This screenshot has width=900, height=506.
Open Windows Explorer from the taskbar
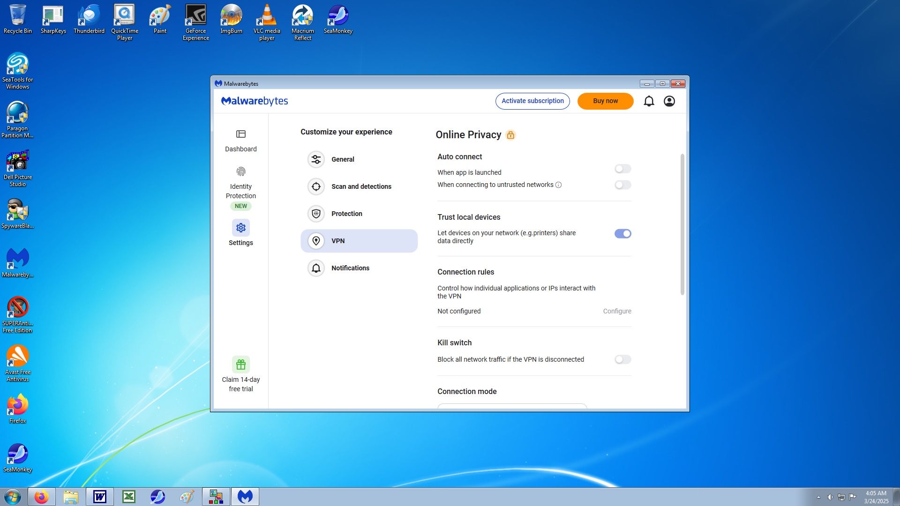(x=71, y=497)
